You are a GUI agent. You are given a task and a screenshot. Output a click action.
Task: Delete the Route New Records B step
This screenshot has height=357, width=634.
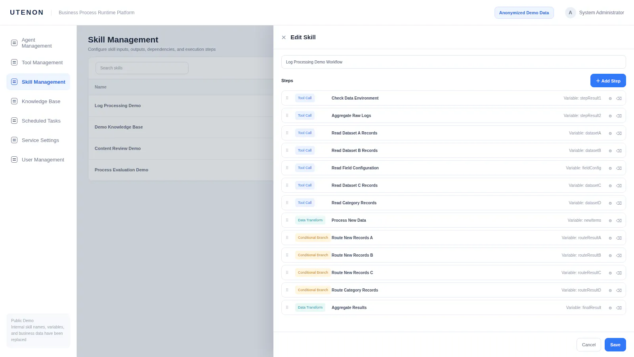point(619,255)
